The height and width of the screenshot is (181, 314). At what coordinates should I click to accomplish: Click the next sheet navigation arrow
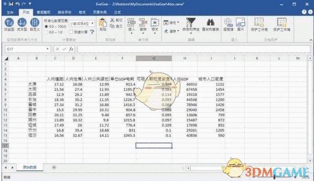12,168
